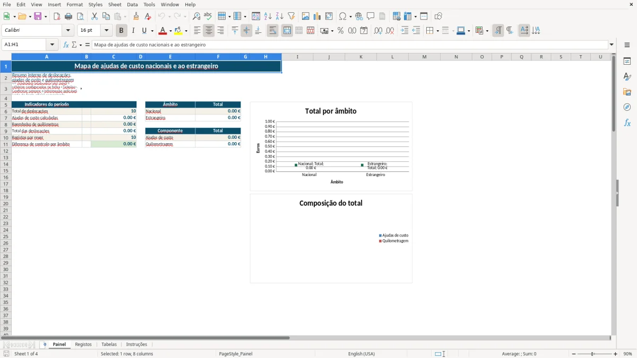
Task: Open Print Preview
Action: tap(80, 16)
